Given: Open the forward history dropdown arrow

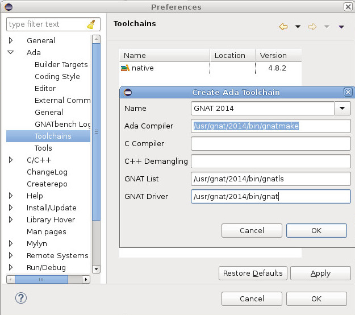Looking at the screenshot, I should tap(327, 27).
